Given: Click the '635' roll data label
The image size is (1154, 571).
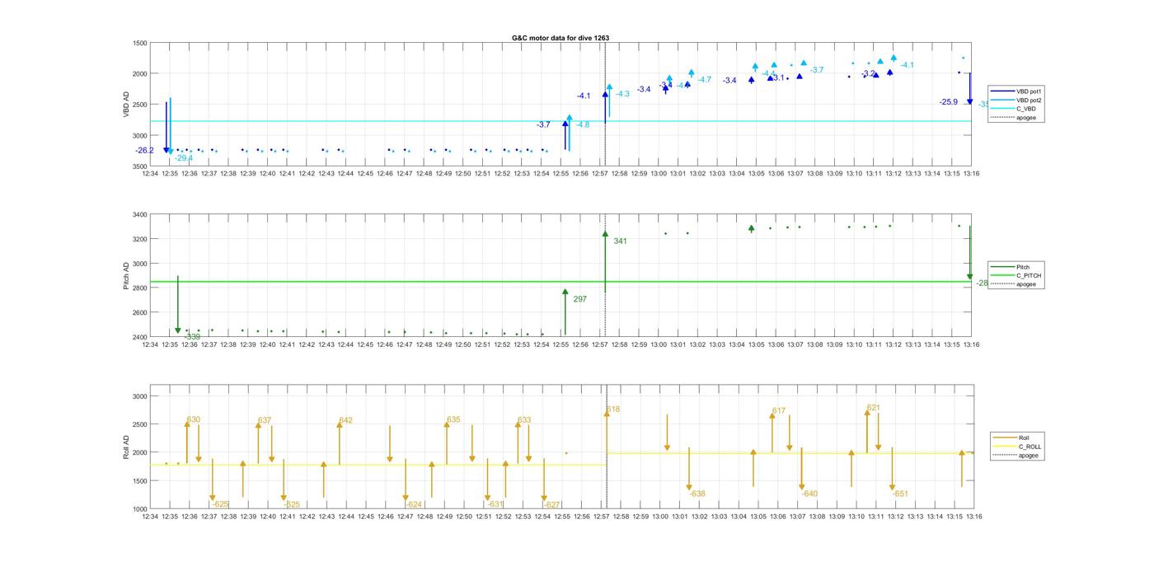Looking at the screenshot, I should (453, 419).
